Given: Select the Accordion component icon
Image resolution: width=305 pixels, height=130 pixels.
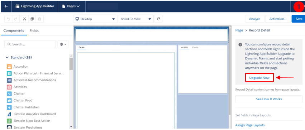Looking at the screenshot, I should point(9,67).
